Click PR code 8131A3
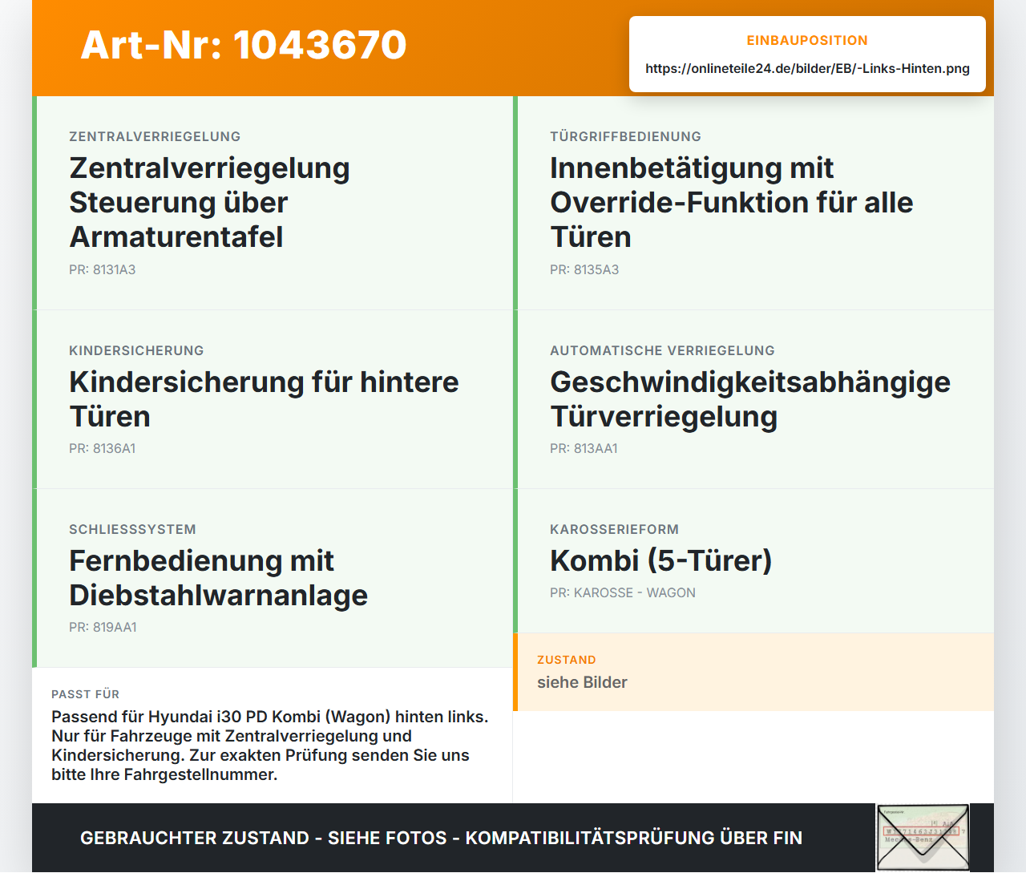Viewport: 1026px width, 873px height. (x=103, y=269)
